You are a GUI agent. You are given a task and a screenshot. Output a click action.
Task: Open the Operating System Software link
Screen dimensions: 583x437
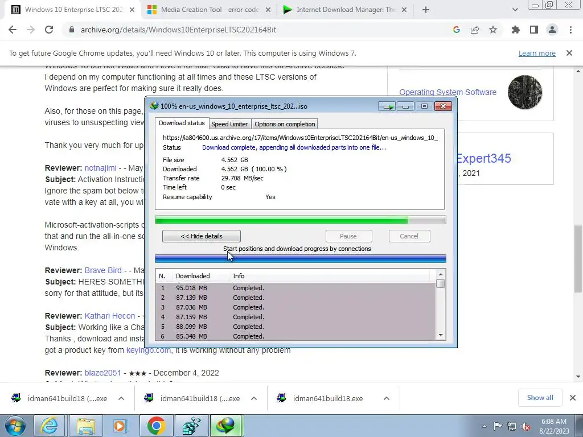447,92
